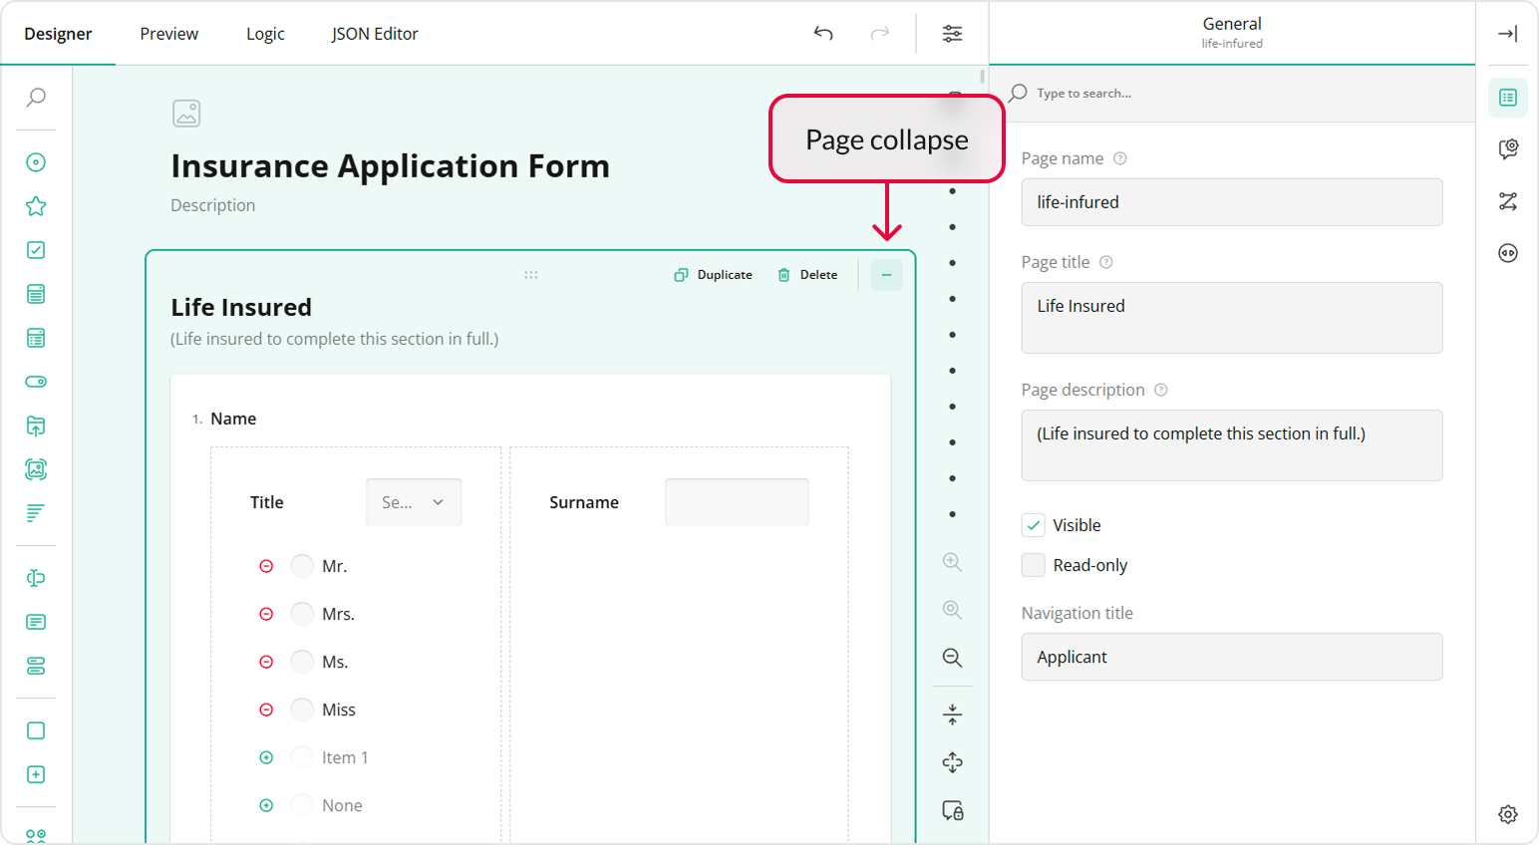Click the undo arrow icon
Viewport: 1539px width, 845px height.
click(823, 34)
